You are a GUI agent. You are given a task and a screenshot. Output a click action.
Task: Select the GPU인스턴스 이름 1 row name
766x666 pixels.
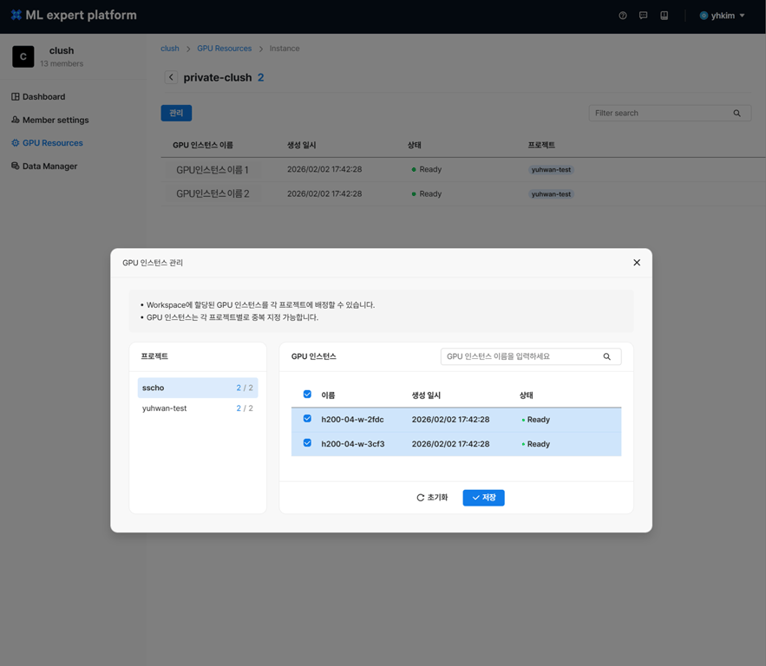(x=213, y=169)
